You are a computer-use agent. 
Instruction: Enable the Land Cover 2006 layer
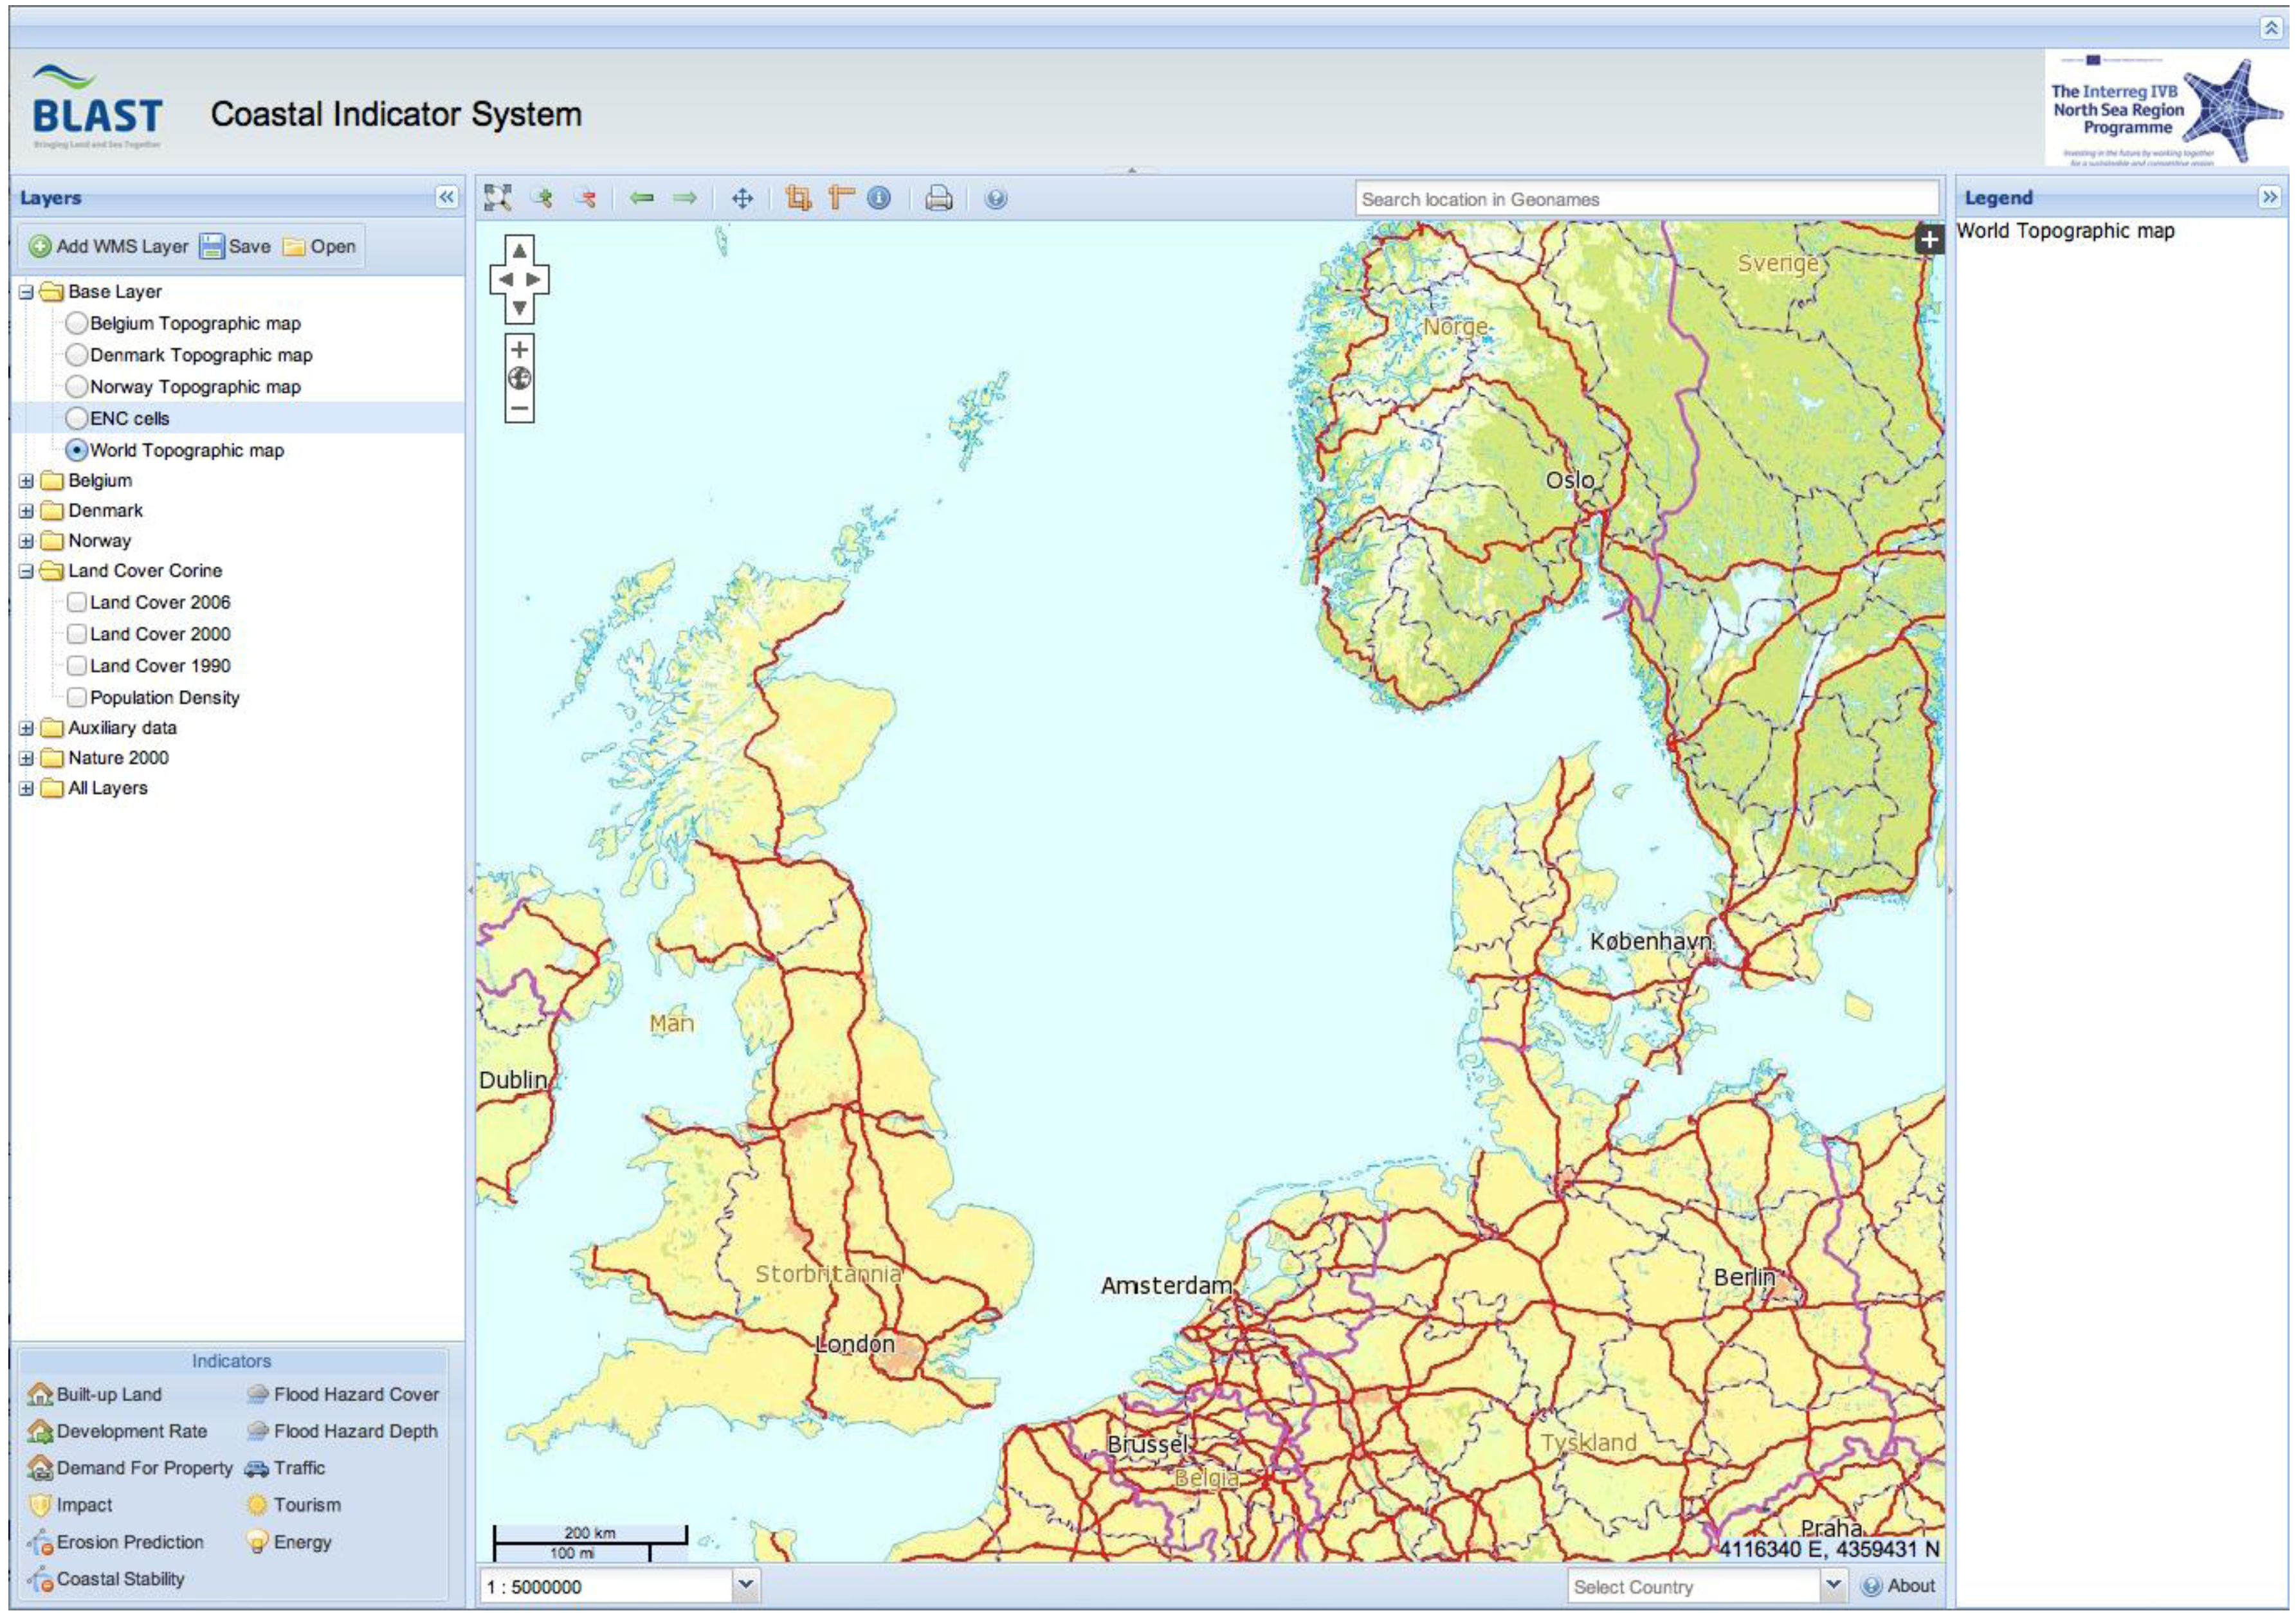click(77, 602)
